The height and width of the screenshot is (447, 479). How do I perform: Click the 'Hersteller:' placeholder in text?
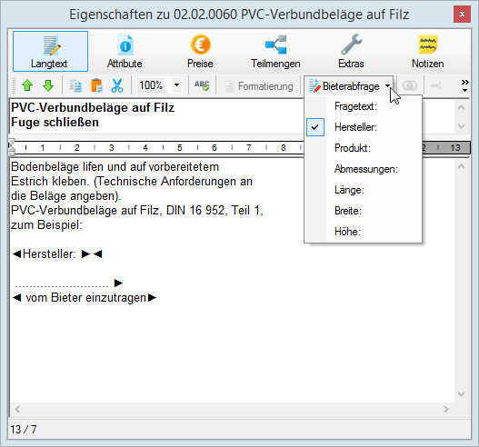[x=49, y=254]
